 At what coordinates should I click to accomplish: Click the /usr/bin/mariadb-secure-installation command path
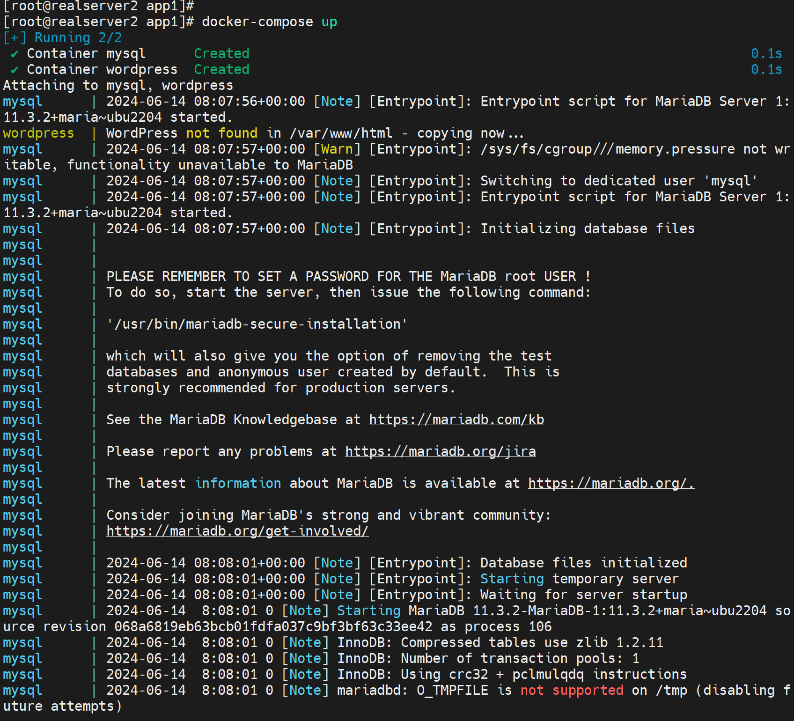257,324
